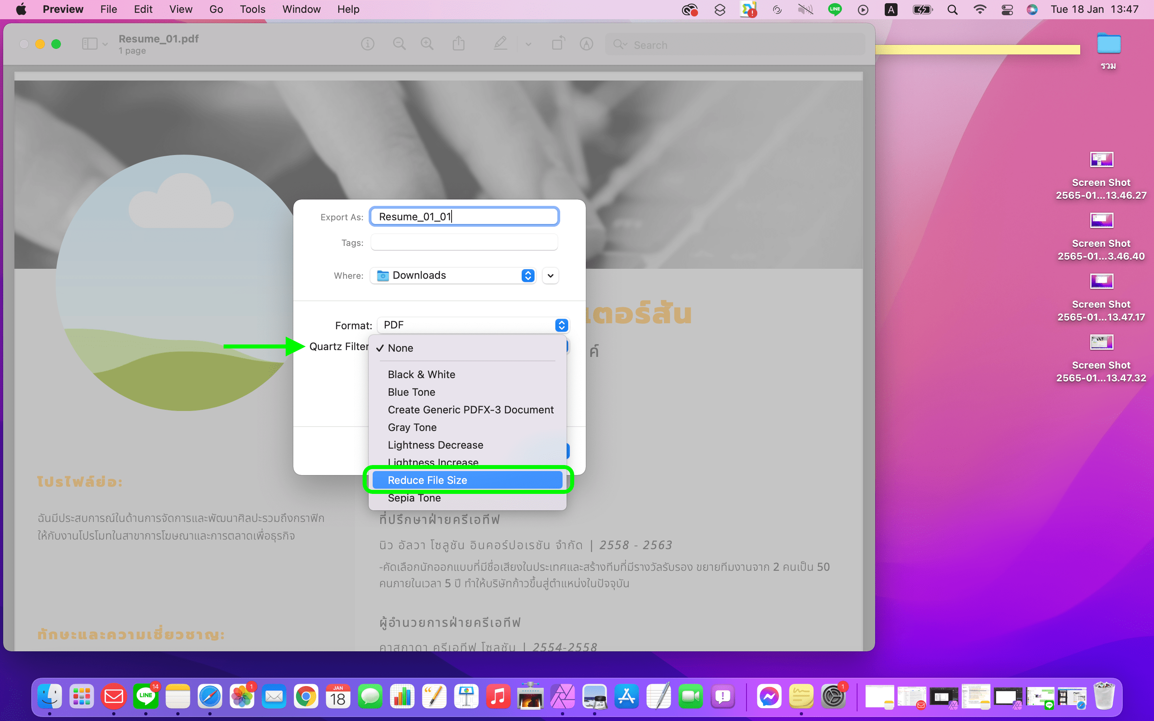Open the Tools menu
This screenshot has height=721, width=1154.
pyautogui.click(x=252, y=10)
